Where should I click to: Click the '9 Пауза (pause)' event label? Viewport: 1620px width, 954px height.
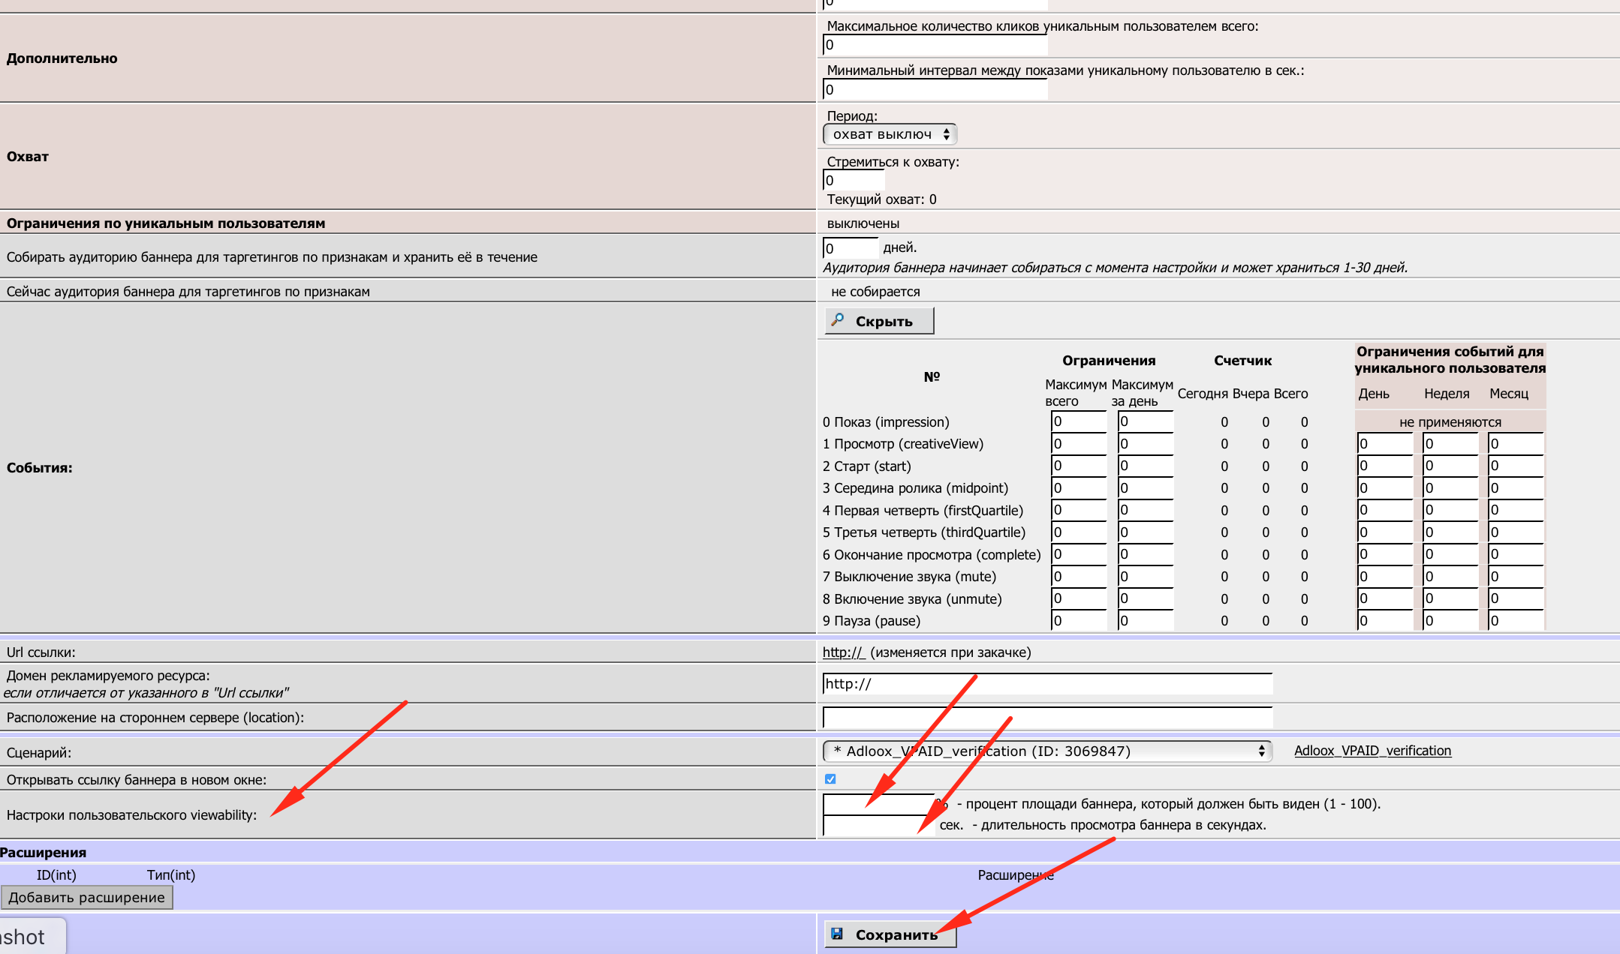(872, 621)
